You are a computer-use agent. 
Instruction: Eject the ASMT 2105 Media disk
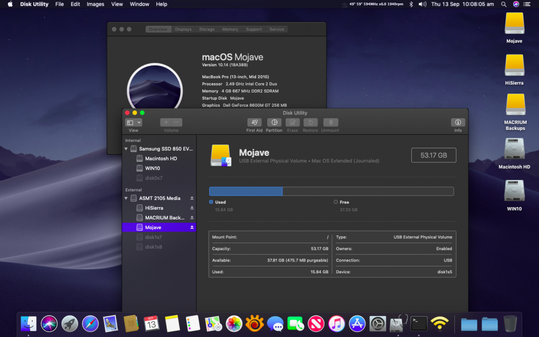tap(192, 198)
